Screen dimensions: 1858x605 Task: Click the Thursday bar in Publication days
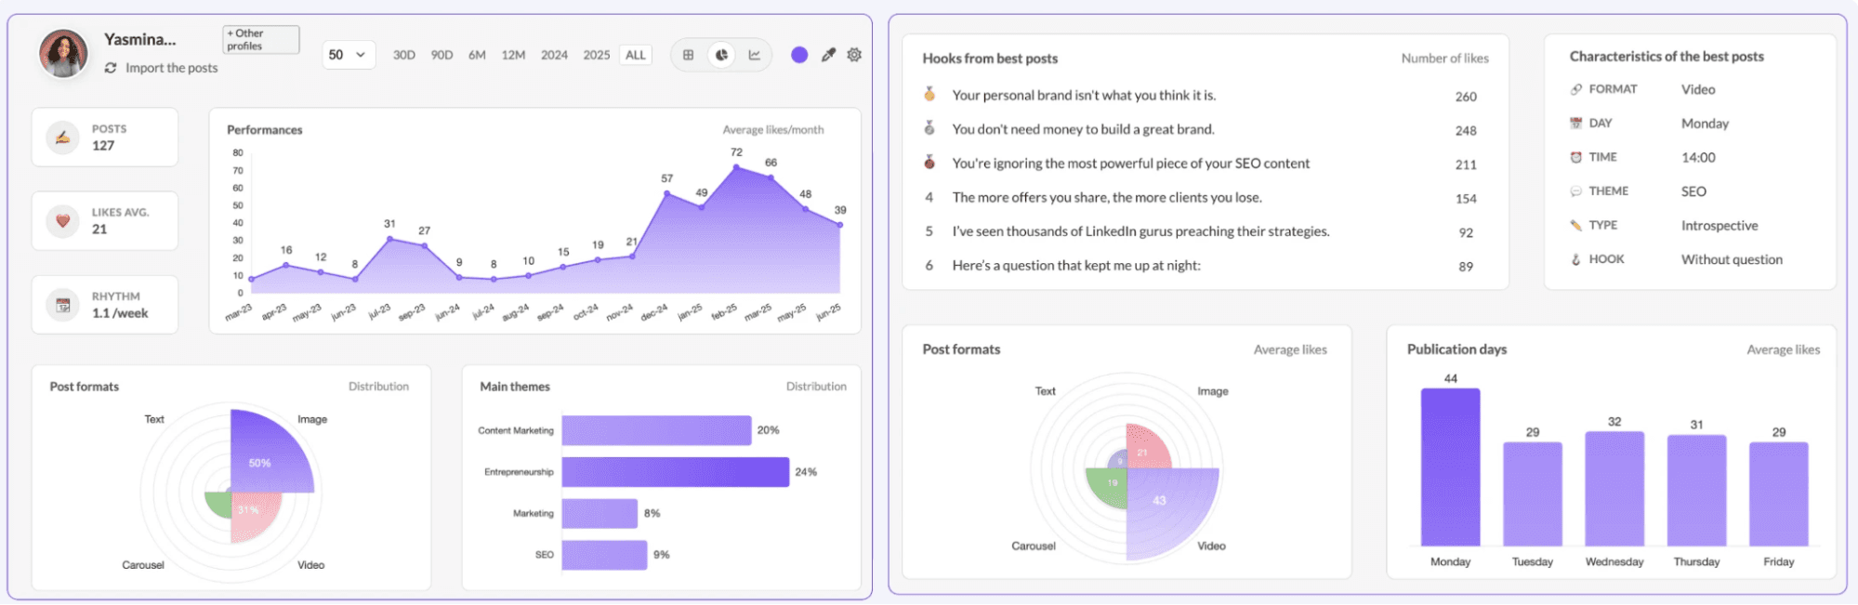pyautogui.click(x=1696, y=490)
